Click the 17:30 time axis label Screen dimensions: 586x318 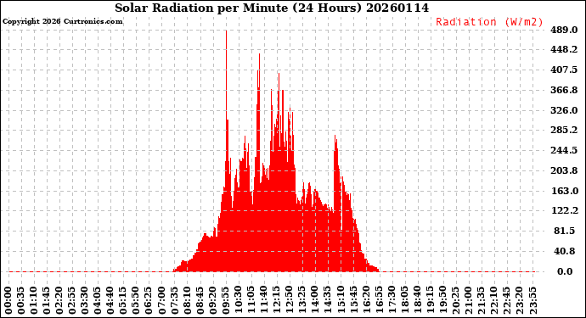click(x=392, y=300)
